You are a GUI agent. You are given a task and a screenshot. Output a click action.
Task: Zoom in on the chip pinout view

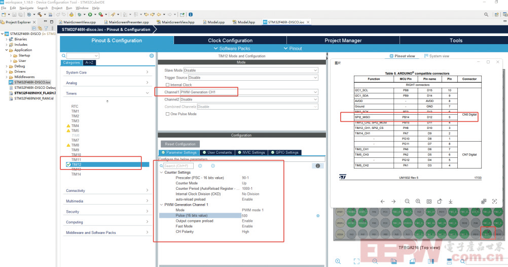(338, 261)
